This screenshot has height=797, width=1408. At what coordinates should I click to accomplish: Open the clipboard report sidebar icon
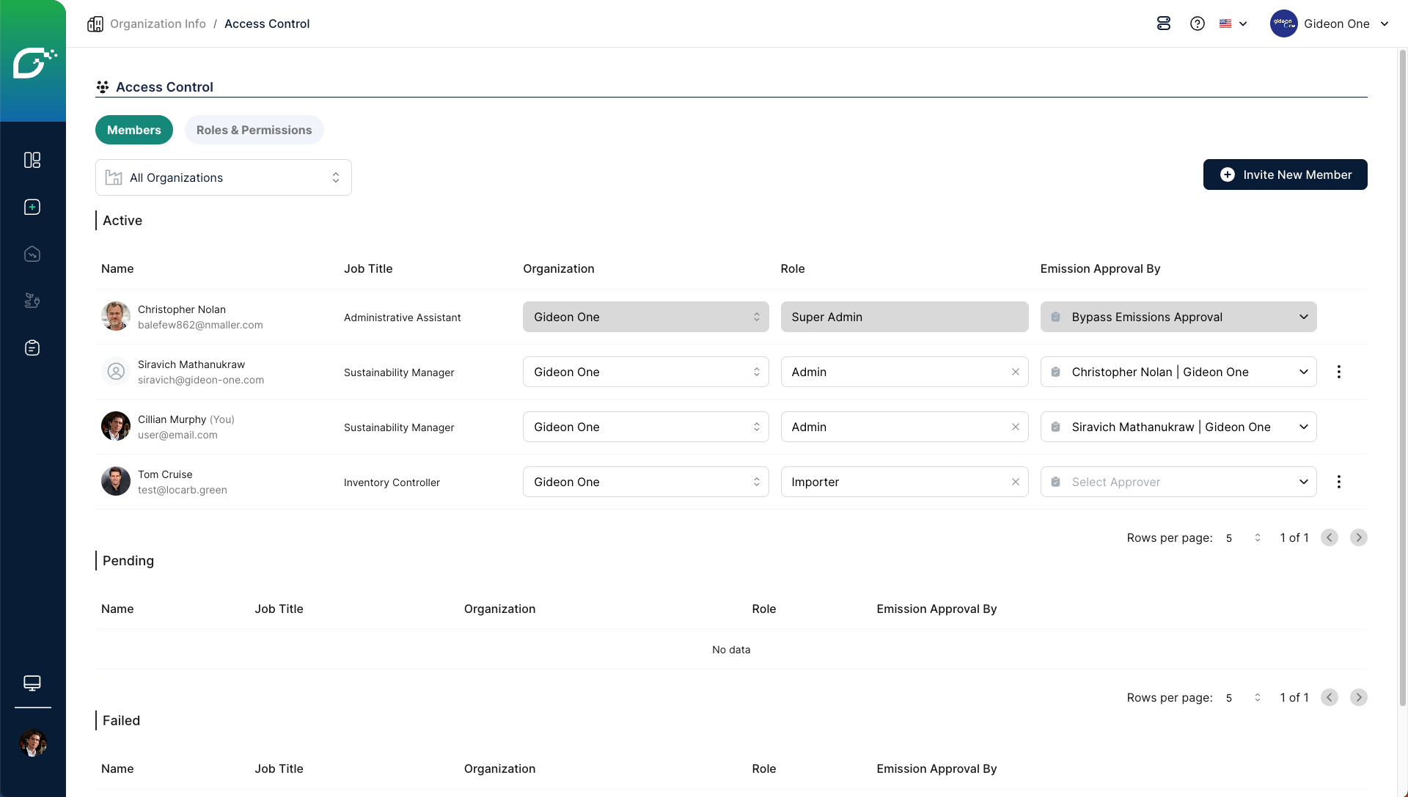(x=32, y=348)
